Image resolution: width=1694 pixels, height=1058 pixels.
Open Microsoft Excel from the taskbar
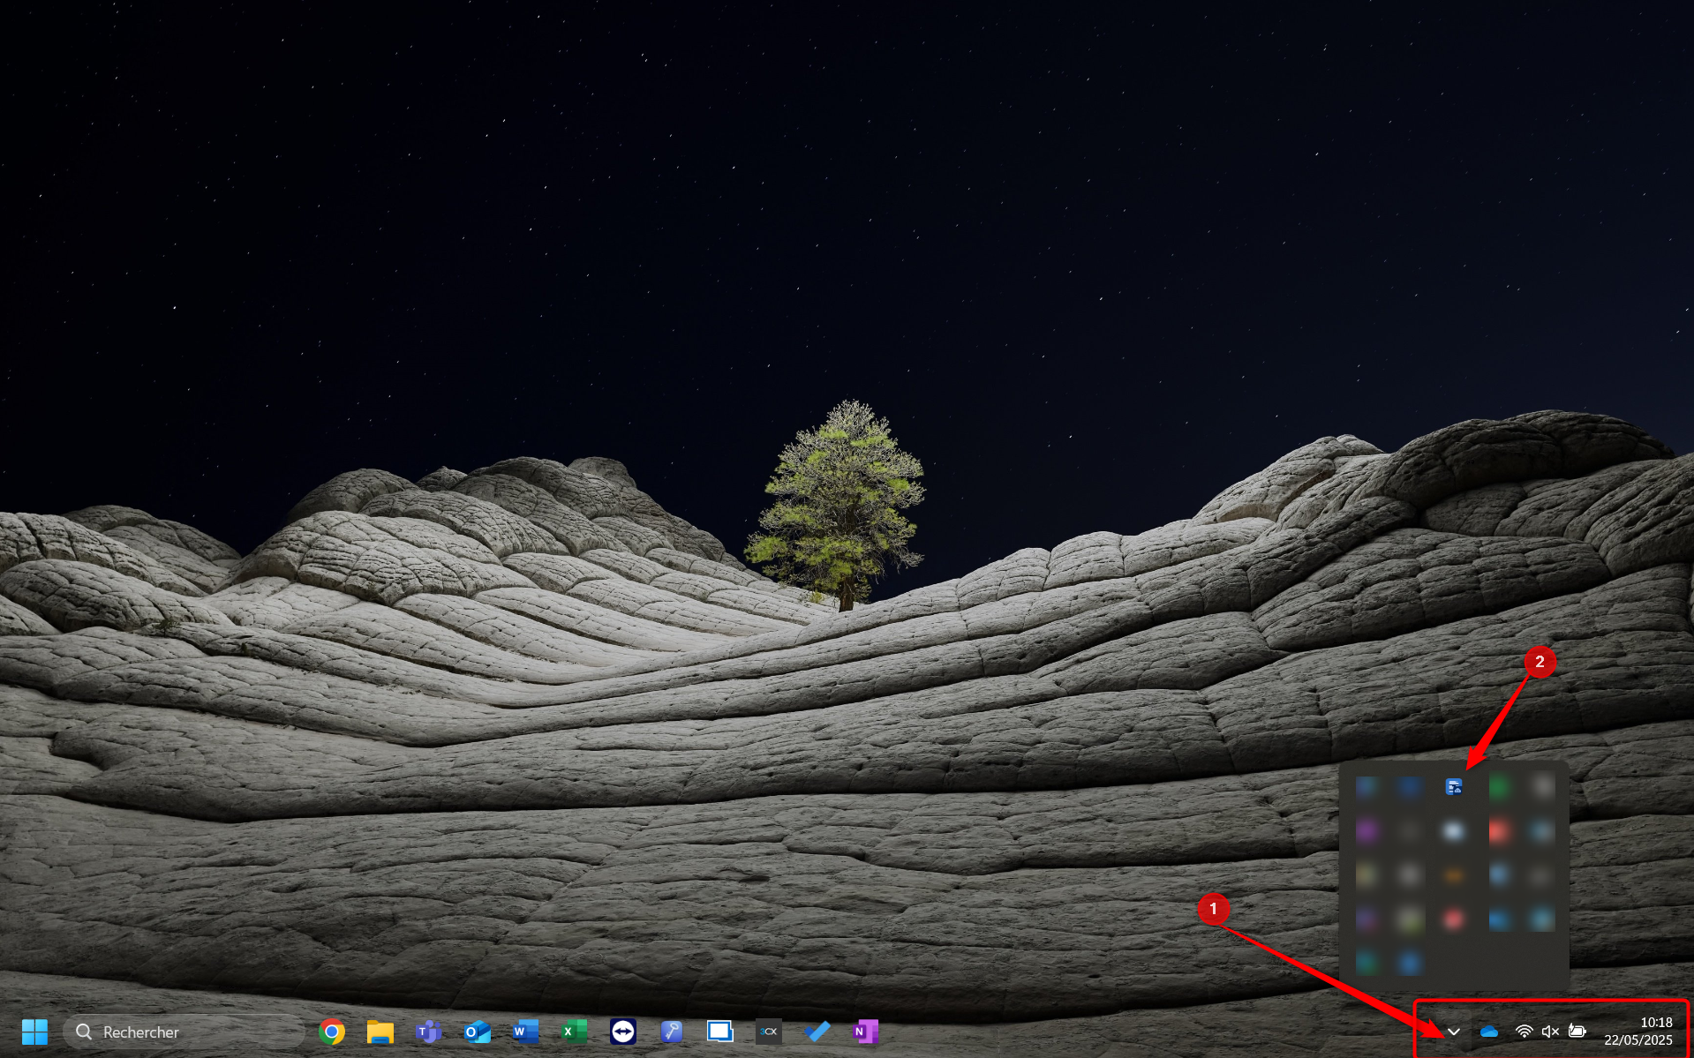(574, 1031)
